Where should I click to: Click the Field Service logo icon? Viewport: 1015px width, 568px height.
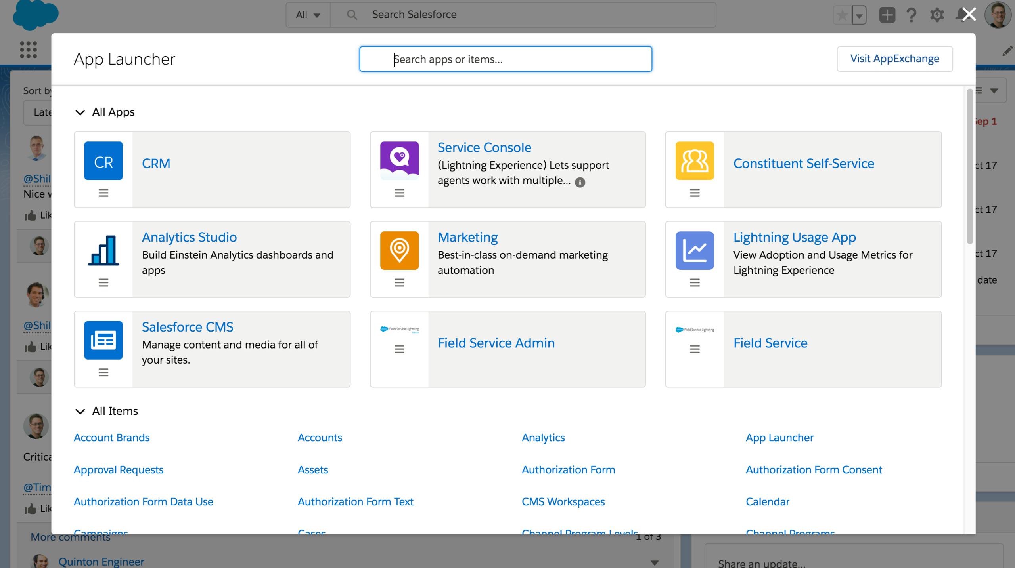click(695, 329)
